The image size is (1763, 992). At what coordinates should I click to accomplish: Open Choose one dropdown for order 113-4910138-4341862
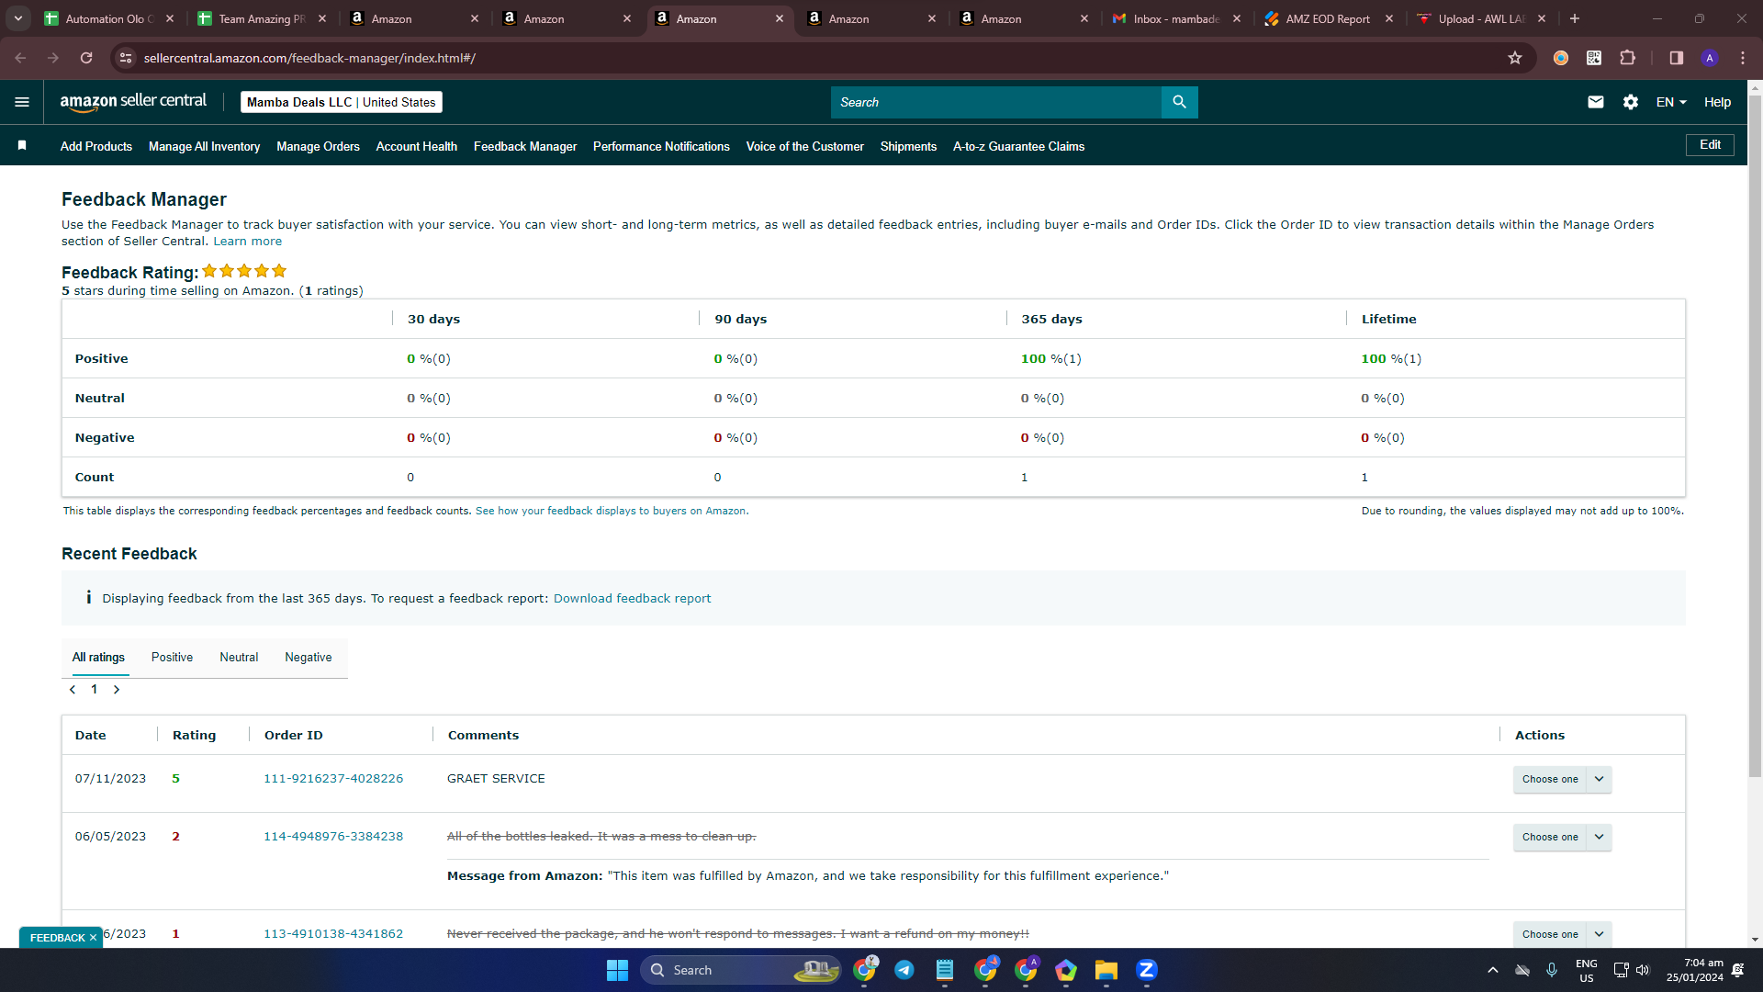coord(1562,934)
